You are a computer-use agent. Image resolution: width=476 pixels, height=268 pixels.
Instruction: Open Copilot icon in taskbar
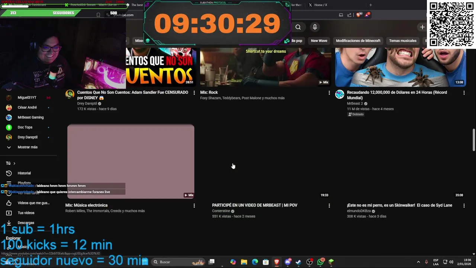click(x=233, y=262)
